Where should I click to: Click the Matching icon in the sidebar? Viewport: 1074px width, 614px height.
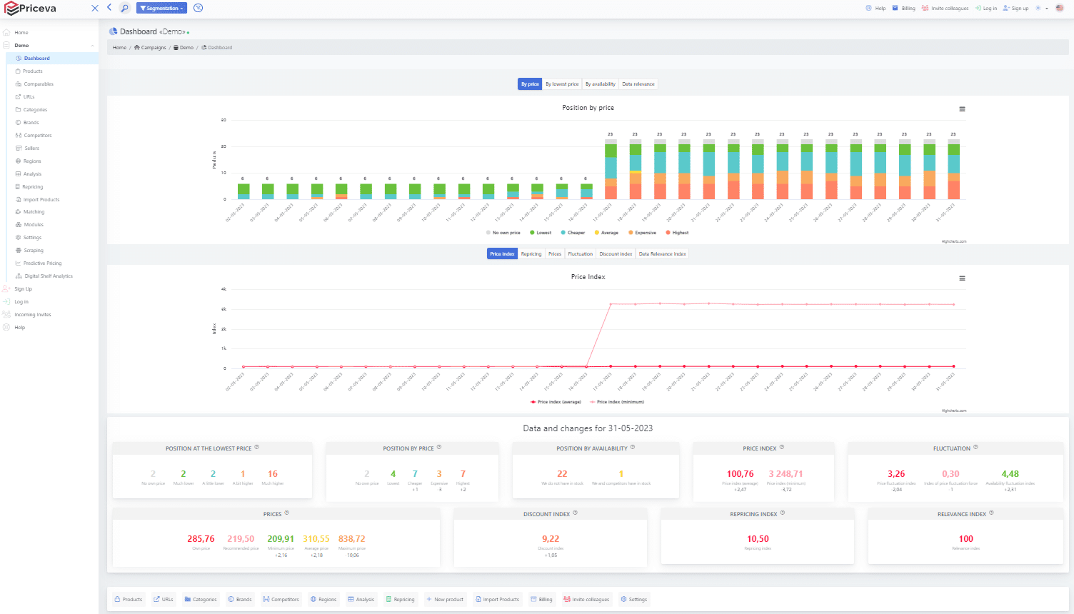(18, 211)
